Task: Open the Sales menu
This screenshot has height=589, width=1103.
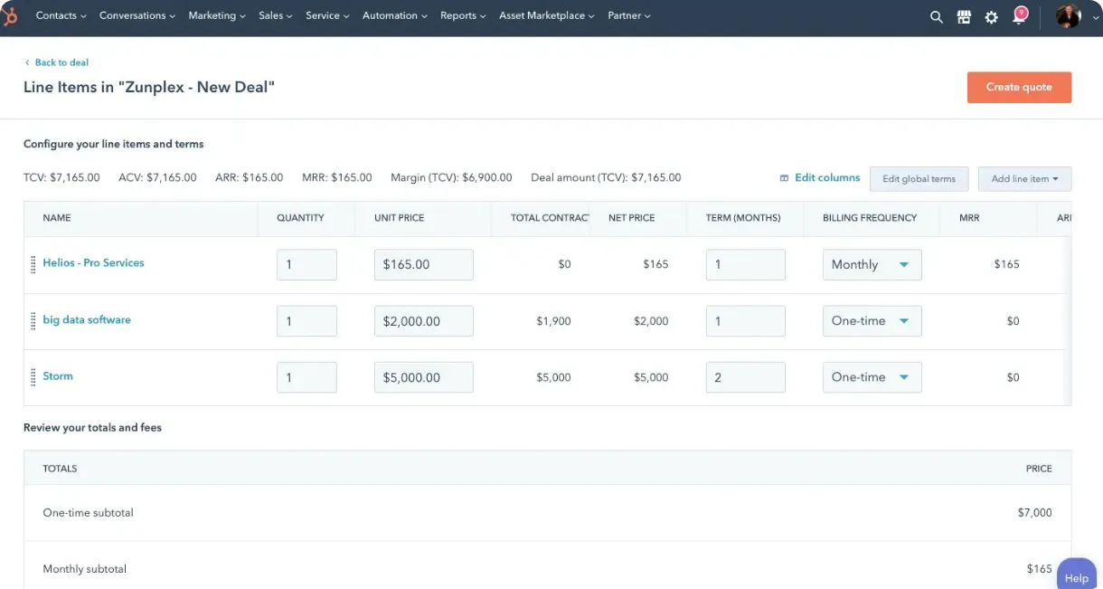Action: 275,15
